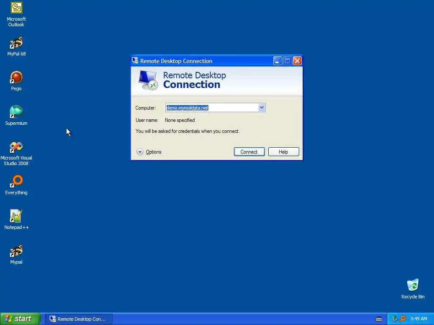Select Microsoft Visual Studio 2008 shortcut
This screenshot has width=434, height=325.
17,154
